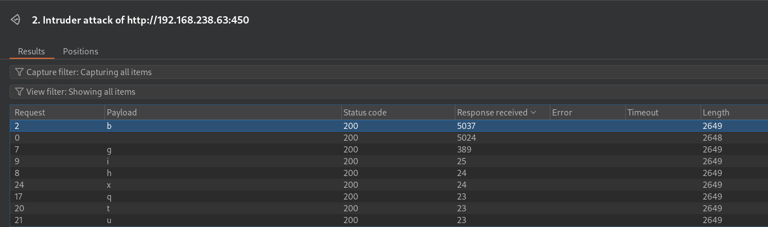Select the row with payload g
This screenshot has width=768, height=227.
pyautogui.click(x=389, y=150)
